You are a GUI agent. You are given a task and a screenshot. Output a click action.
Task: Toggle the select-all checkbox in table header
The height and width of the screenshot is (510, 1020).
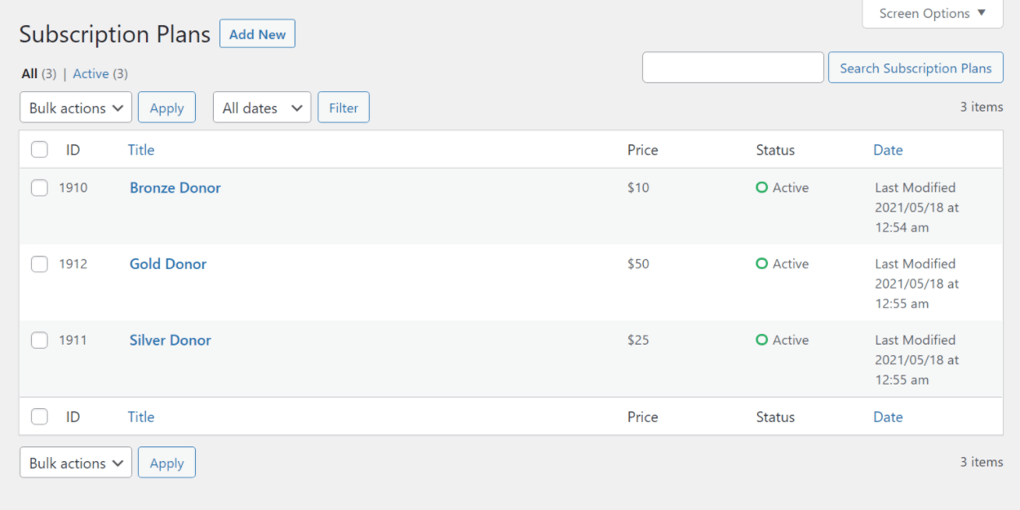(39, 150)
